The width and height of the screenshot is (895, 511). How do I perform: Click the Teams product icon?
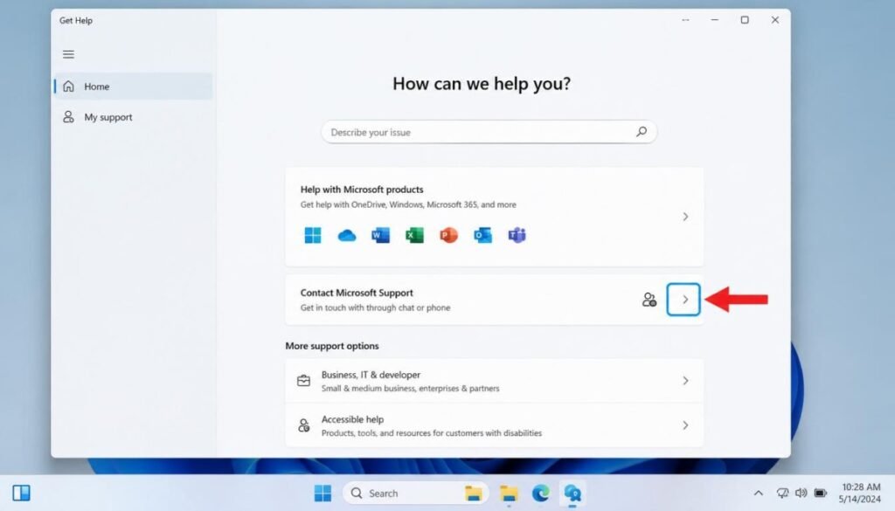click(517, 235)
